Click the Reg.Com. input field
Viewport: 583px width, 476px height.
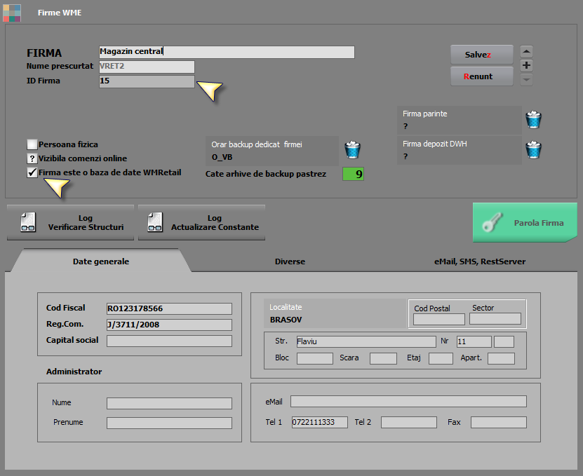169,325
